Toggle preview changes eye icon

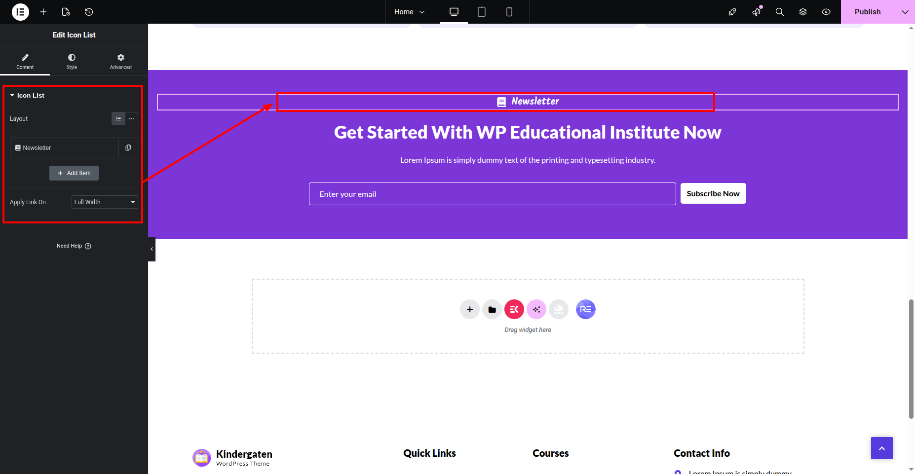pos(826,12)
